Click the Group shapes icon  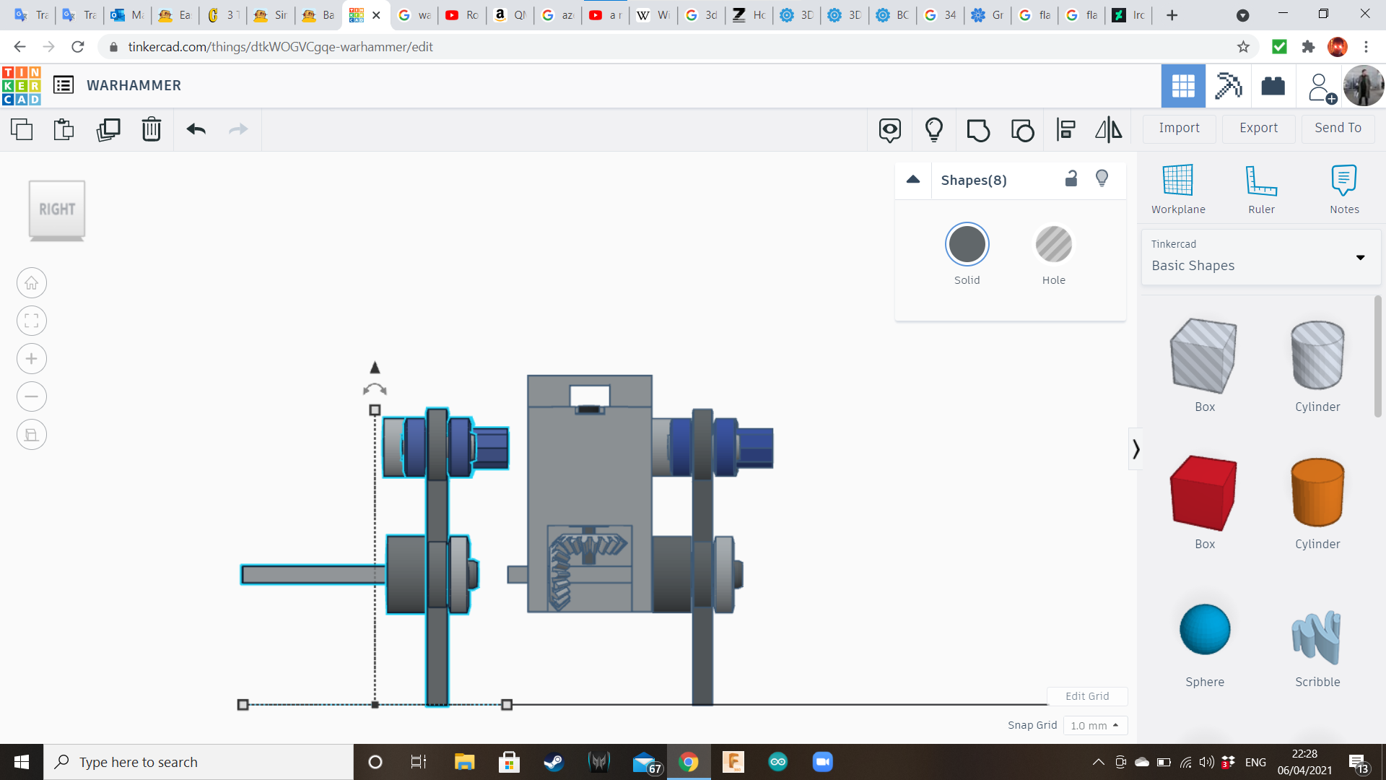[978, 130]
